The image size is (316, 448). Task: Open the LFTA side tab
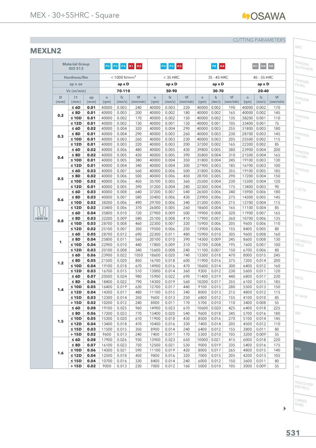click(304, 207)
